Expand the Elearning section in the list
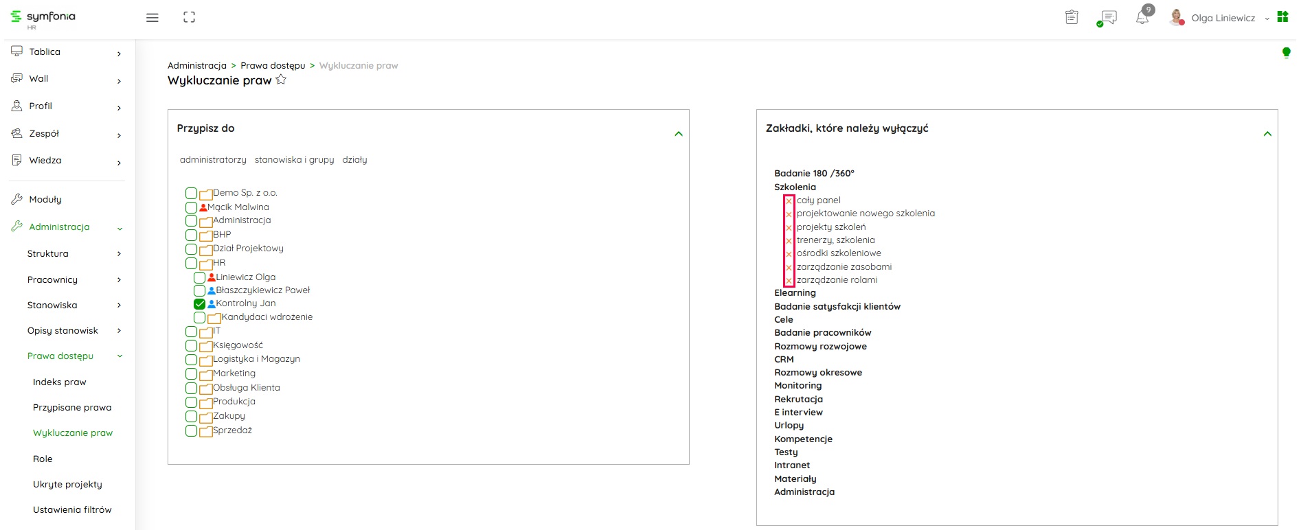This screenshot has width=1301, height=530. click(x=795, y=293)
